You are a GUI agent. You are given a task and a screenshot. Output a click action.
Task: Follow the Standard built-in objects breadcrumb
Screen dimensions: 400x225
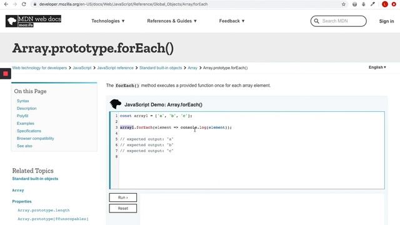pyautogui.click(x=161, y=68)
